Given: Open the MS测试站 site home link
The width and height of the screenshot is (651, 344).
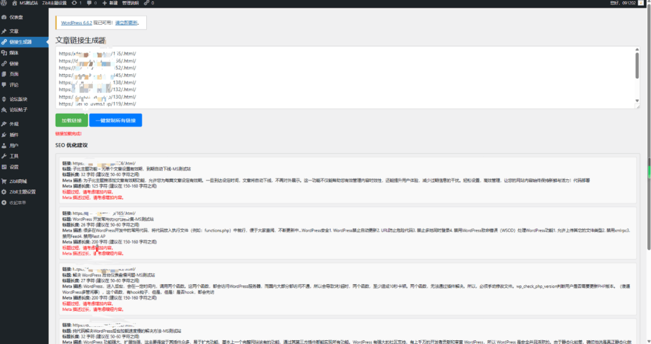Looking at the screenshot, I should pos(25,3).
